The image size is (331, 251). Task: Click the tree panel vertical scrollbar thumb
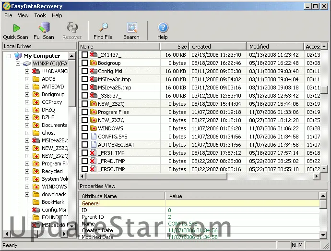[72, 83]
